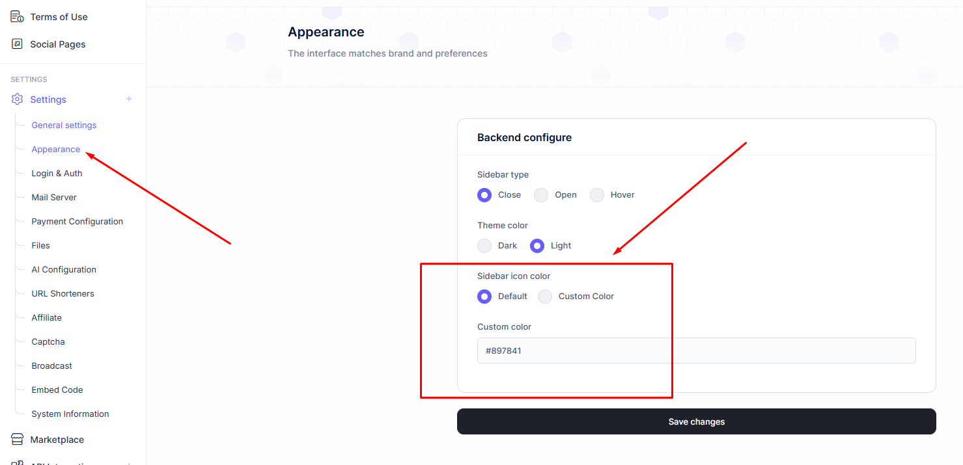
Task: Navigate to Payment Configuration
Action: pos(77,221)
